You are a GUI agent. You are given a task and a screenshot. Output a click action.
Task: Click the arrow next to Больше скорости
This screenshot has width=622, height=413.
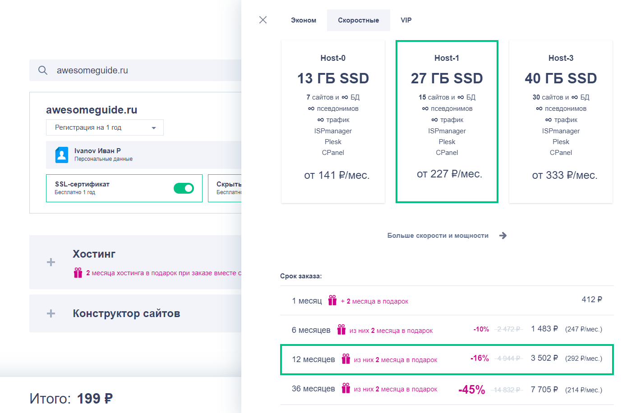503,236
